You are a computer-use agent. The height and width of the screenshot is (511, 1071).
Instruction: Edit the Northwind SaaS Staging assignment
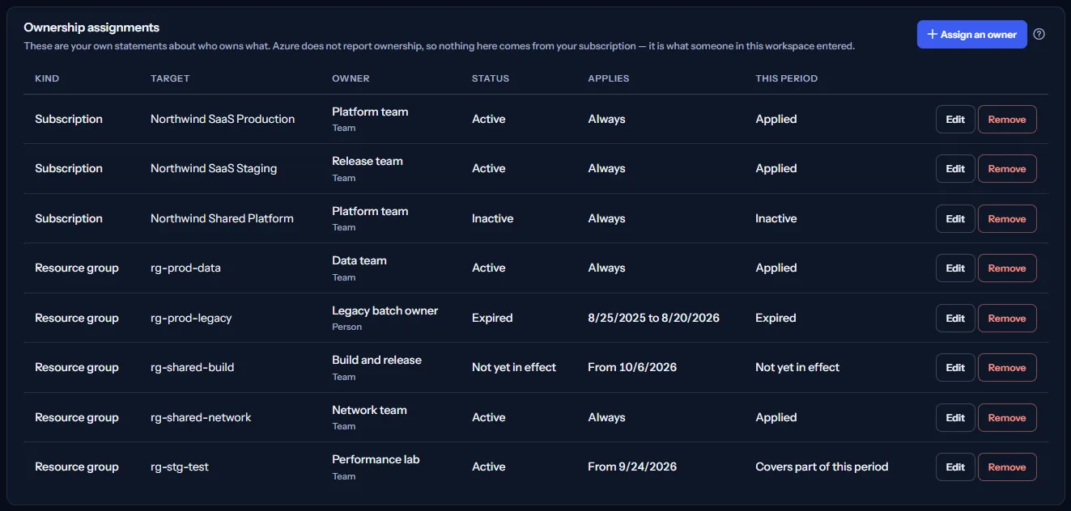pyautogui.click(x=955, y=169)
